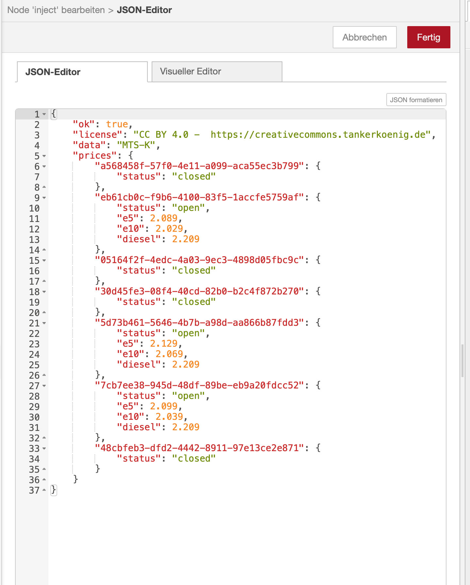
Task: Fold the block starting at line 9
Action: pyautogui.click(x=44, y=198)
